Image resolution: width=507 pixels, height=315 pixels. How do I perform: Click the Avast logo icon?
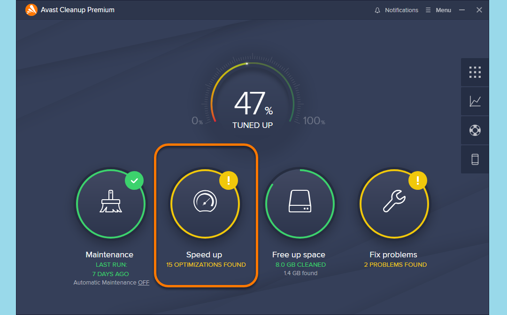pos(31,10)
